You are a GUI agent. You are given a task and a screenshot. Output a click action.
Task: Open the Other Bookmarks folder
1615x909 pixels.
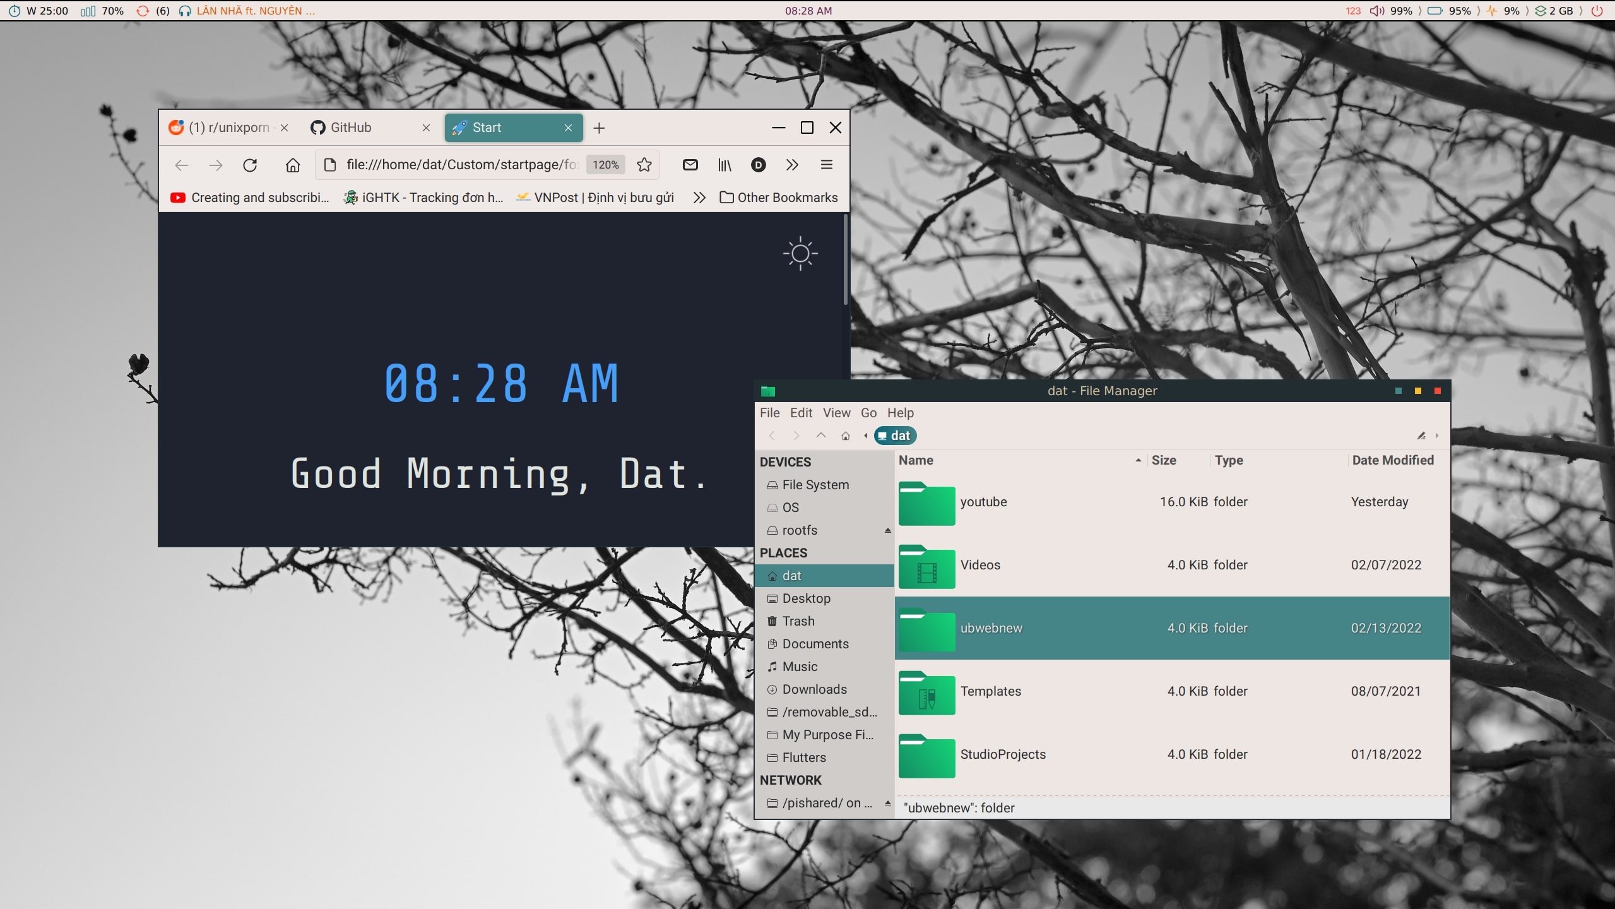pyautogui.click(x=779, y=198)
